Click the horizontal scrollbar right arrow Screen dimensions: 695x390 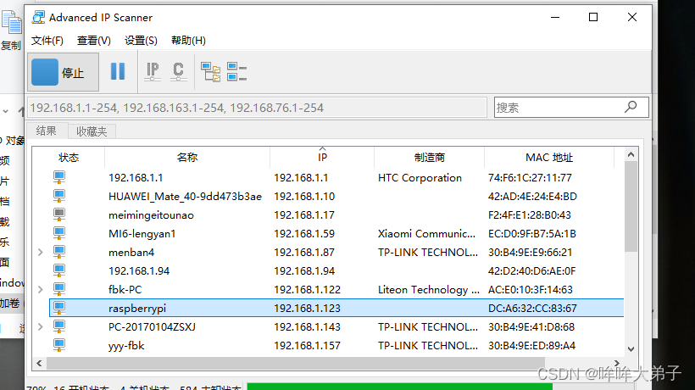[616, 364]
